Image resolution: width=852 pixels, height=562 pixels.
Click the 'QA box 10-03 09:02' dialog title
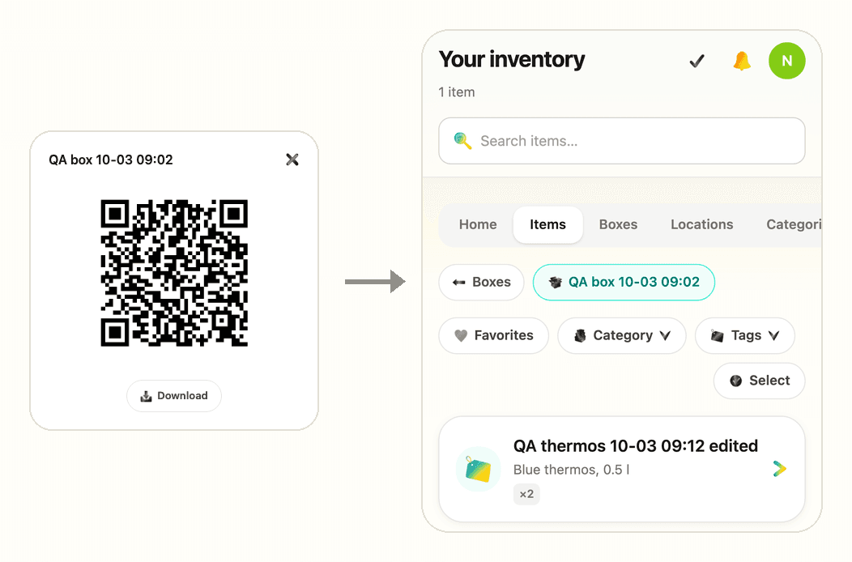coord(111,160)
